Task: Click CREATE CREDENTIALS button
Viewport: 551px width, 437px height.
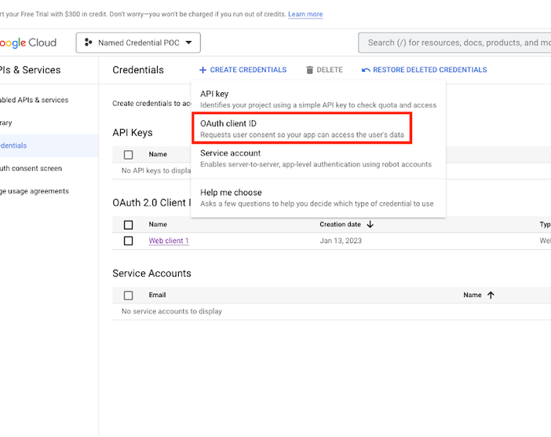Action: tap(243, 70)
